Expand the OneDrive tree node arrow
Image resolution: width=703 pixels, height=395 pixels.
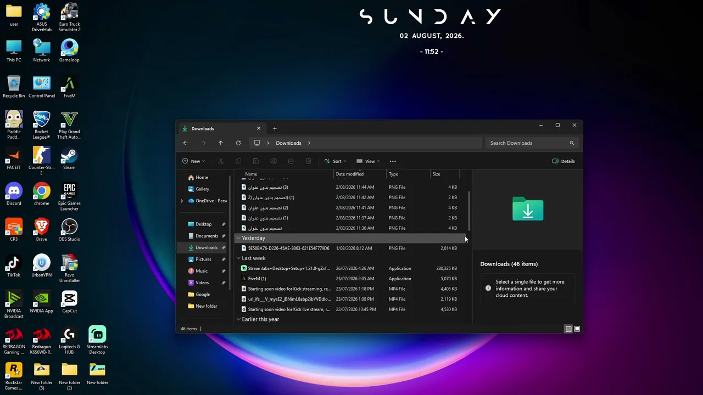click(x=182, y=201)
